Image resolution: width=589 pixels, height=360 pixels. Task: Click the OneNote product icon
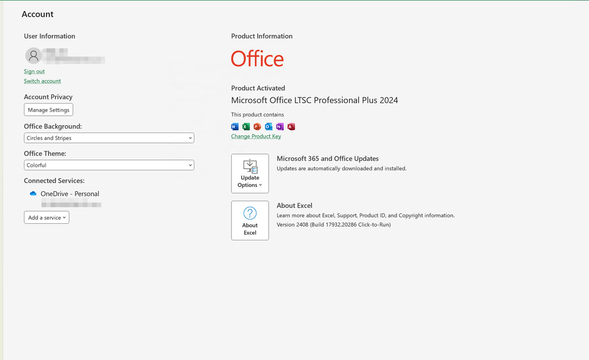[x=280, y=126]
